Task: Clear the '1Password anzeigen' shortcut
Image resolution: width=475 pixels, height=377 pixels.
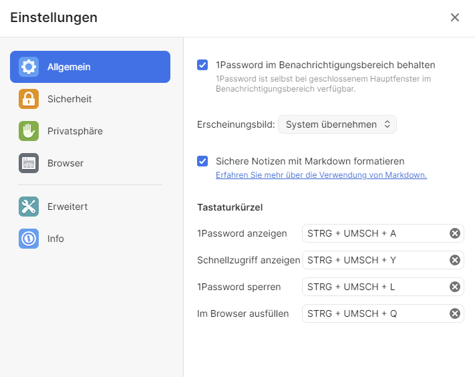Action: coord(455,233)
